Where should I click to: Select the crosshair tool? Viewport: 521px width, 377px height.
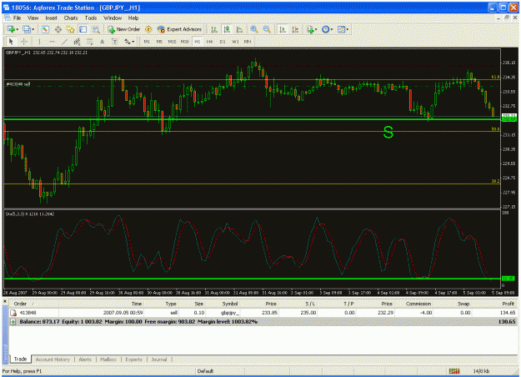coord(23,42)
